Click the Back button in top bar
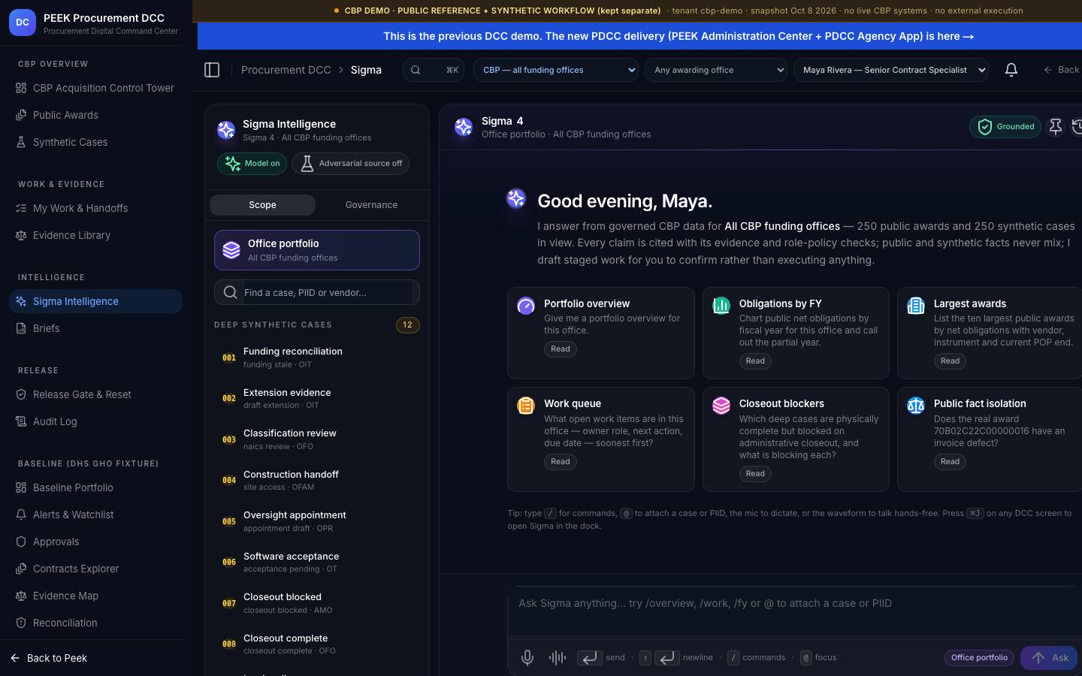Image resolution: width=1082 pixels, height=676 pixels. [1061, 70]
